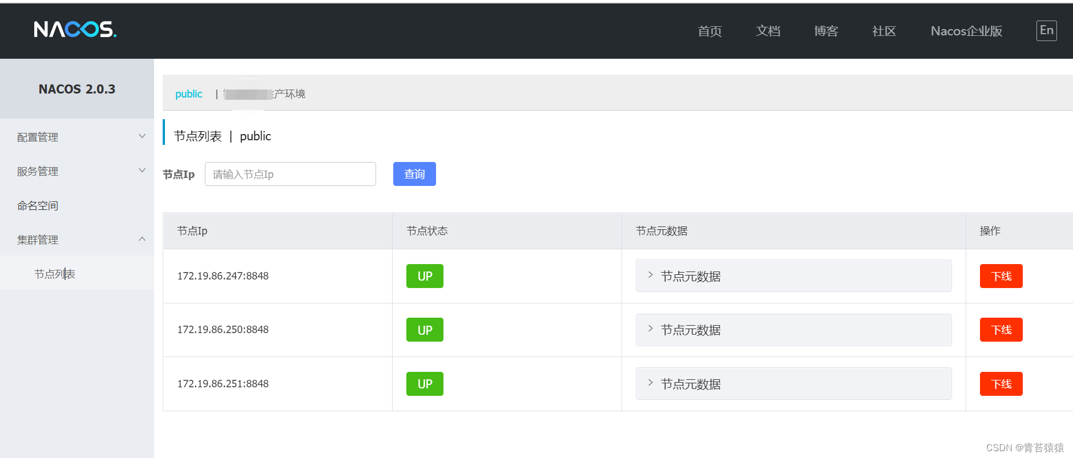This screenshot has height=458, width=1073.
Task: Click UP status of 172.19.86.250
Action: coord(425,330)
